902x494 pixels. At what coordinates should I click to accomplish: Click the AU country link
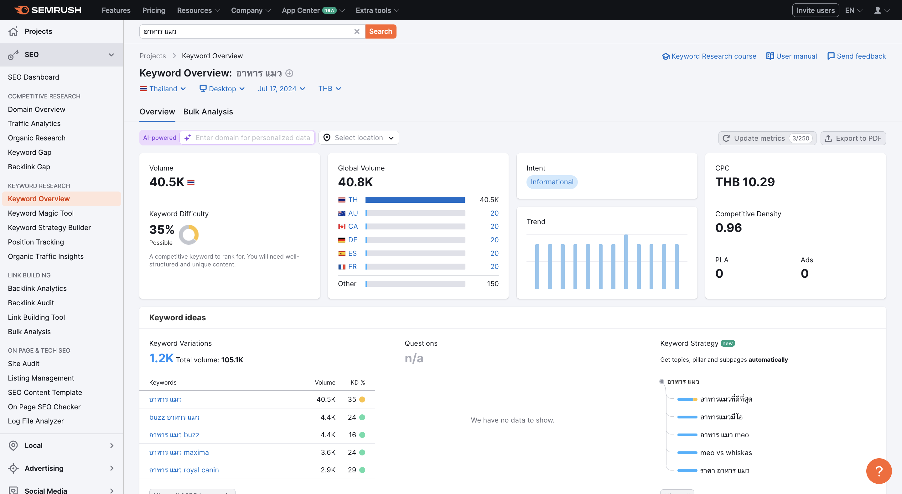click(353, 213)
